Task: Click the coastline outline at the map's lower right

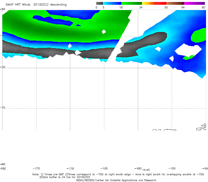Action: tap(201, 127)
